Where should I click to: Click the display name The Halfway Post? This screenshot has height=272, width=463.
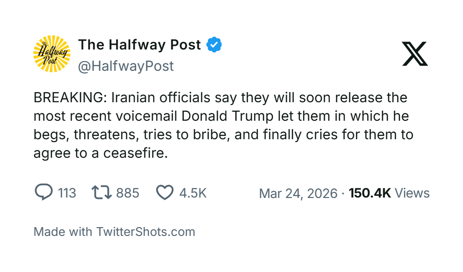coord(139,45)
